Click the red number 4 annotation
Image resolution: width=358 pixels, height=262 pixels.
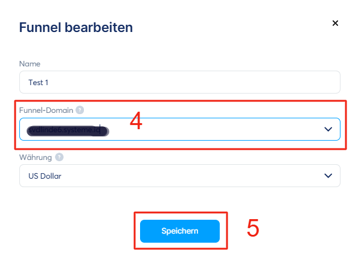(x=136, y=121)
